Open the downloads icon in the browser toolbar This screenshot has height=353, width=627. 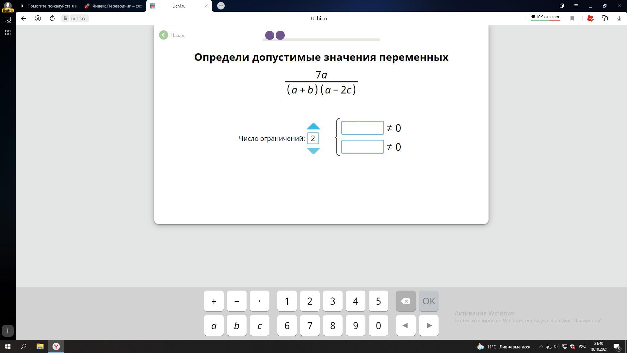tap(619, 19)
